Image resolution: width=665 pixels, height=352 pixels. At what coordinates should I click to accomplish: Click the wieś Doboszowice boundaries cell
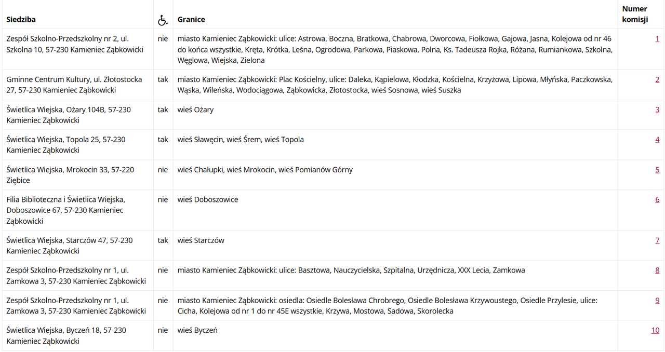tap(395, 210)
